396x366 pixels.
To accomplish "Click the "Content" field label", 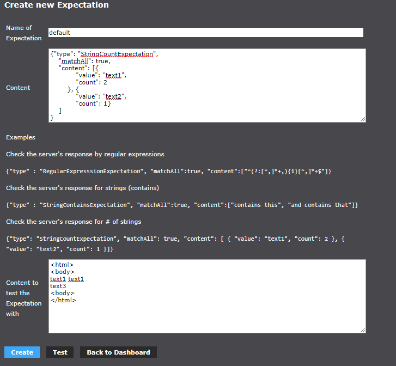I will coord(18,88).
